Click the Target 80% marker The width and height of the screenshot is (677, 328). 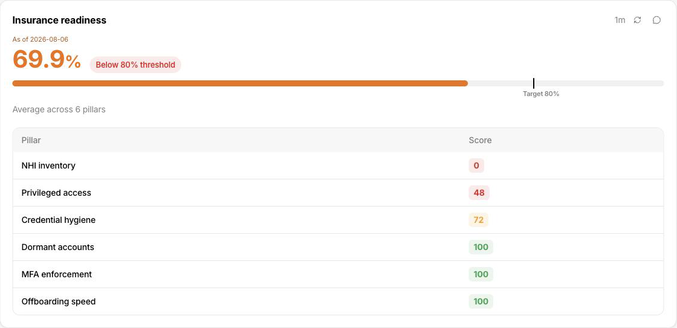pyautogui.click(x=540, y=94)
